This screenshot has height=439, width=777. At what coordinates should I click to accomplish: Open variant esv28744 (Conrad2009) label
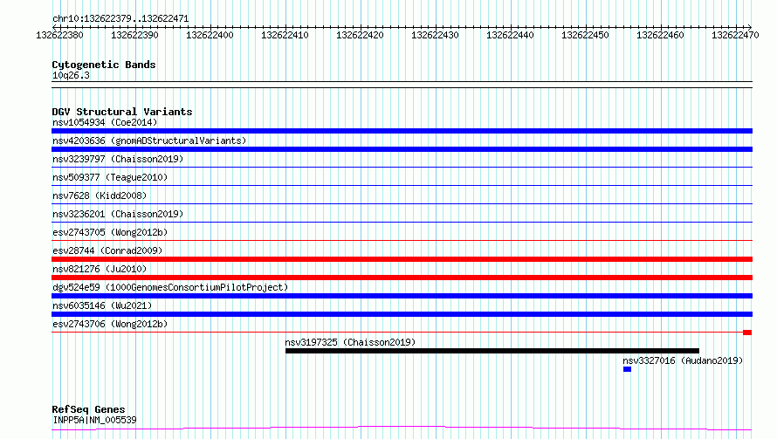[107, 250]
